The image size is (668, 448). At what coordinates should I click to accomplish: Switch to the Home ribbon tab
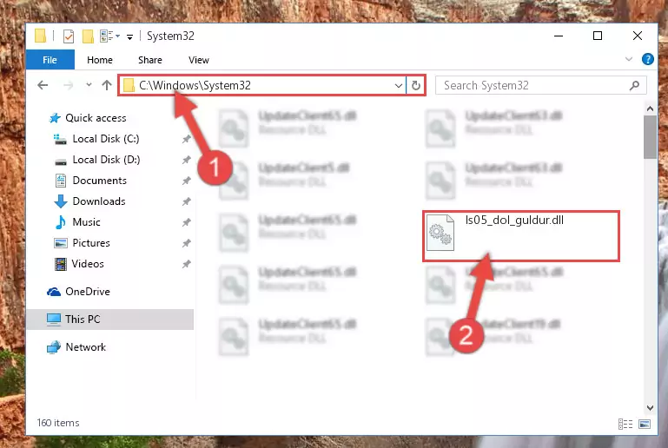pyautogui.click(x=100, y=60)
